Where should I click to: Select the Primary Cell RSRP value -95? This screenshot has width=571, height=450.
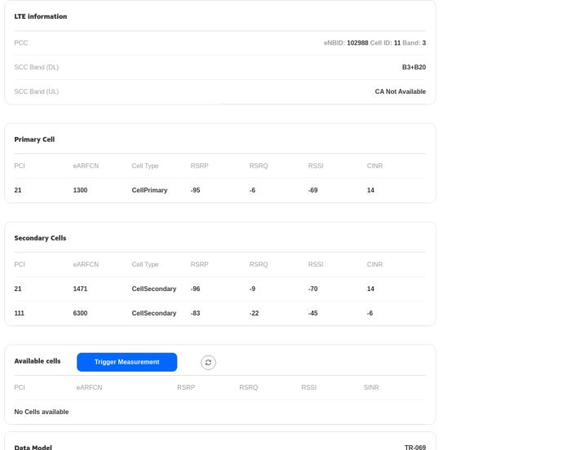[x=196, y=190]
